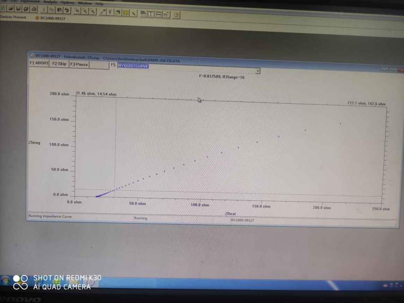This screenshot has height=303, width=404.
Task: Open the Options menu
Action: click(x=67, y=2)
